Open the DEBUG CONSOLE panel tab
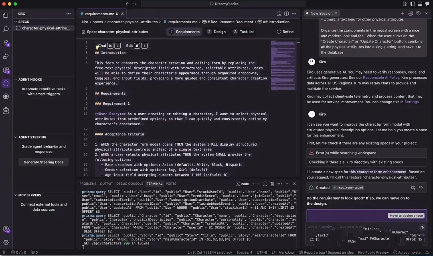 (x=129, y=184)
